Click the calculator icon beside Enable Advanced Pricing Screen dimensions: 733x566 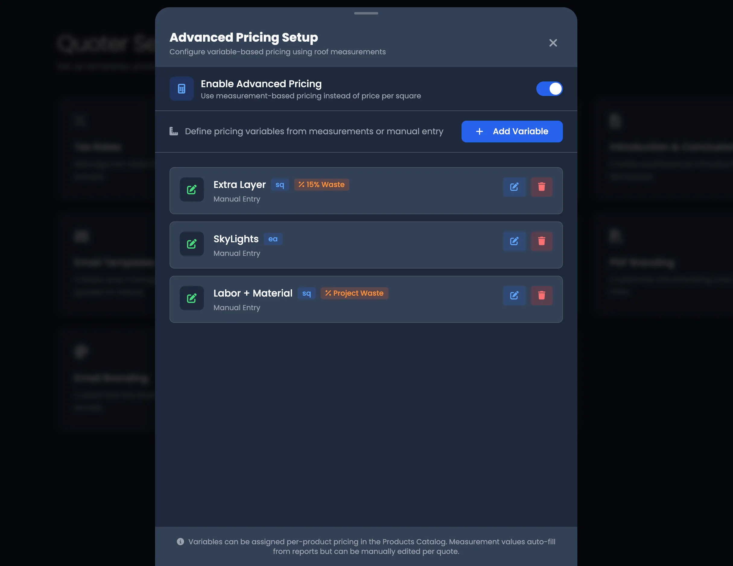(182, 89)
